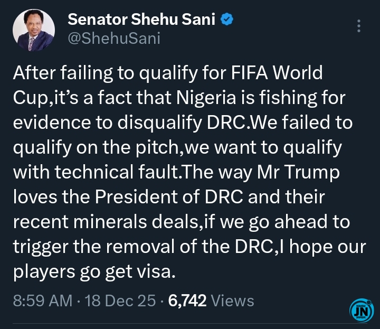Click the 8:59 AM timestamp
Screen dimensions: 380x329
[43, 301]
